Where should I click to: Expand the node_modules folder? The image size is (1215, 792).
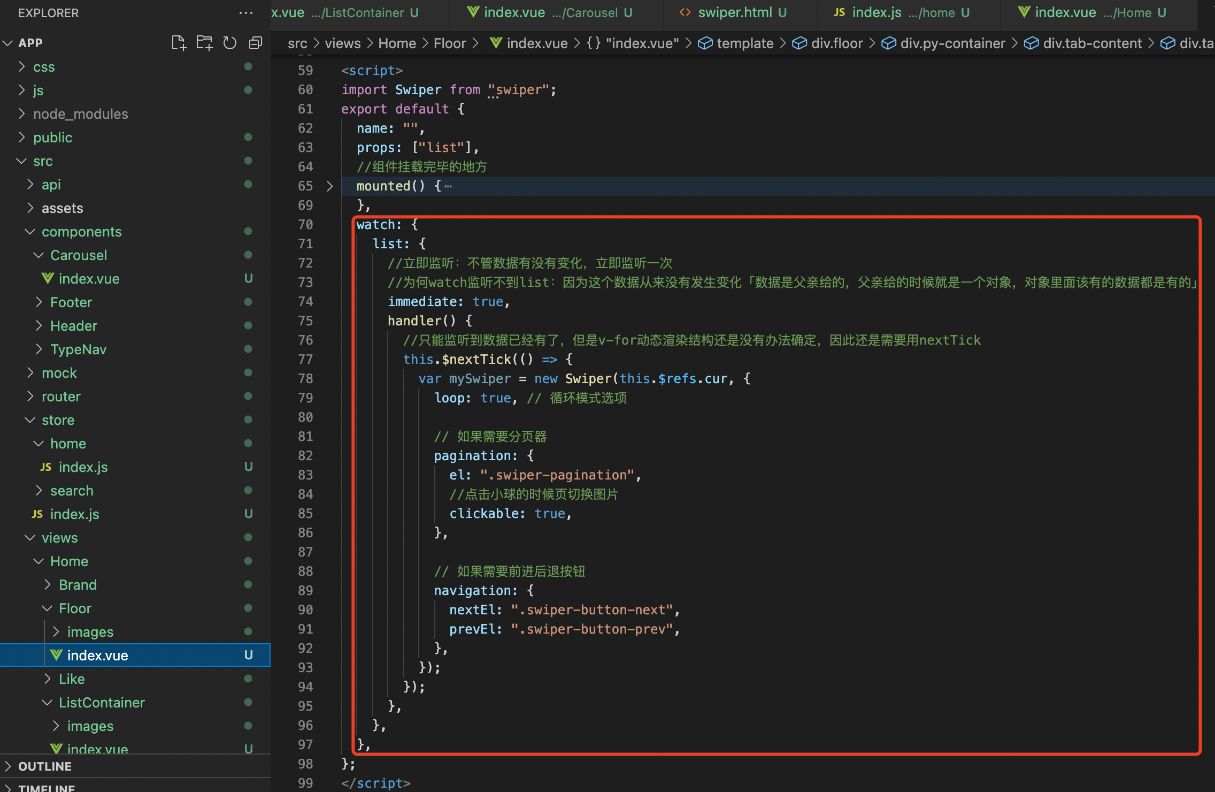pyautogui.click(x=80, y=114)
